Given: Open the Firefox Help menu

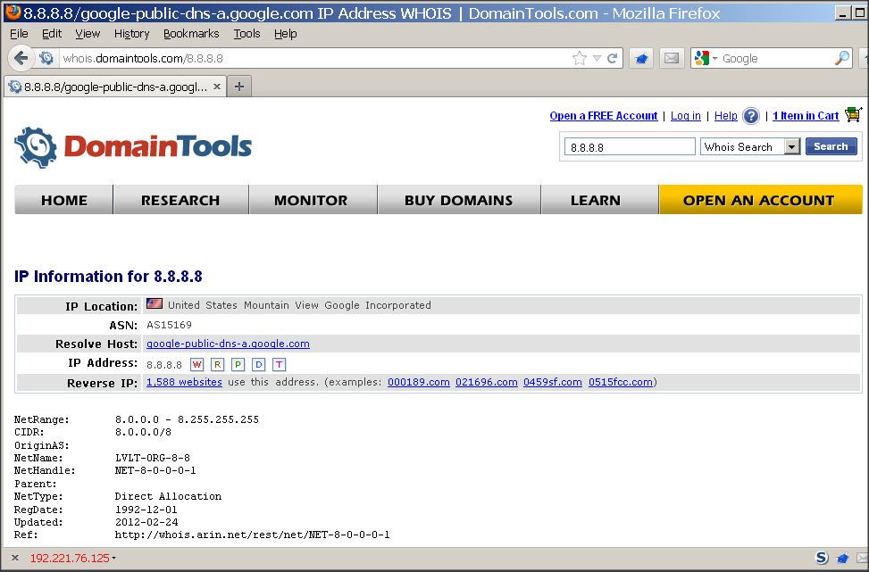Looking at the screenshot, I should (x=286, y=34).
